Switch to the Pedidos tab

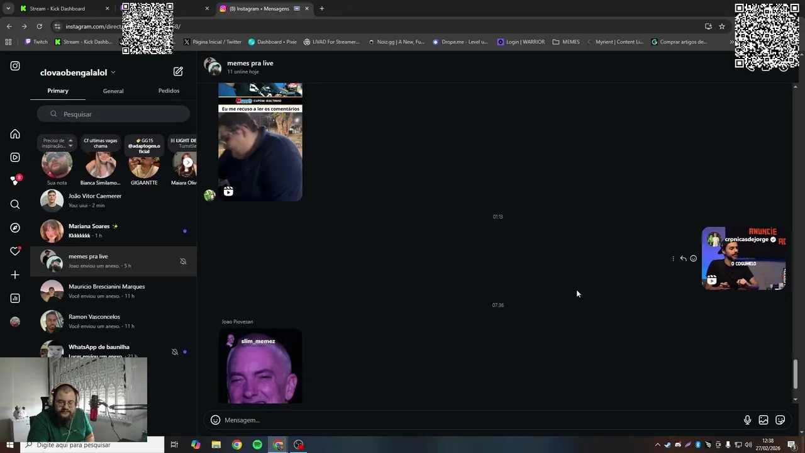pyautogui.click(x=169, y=91)
